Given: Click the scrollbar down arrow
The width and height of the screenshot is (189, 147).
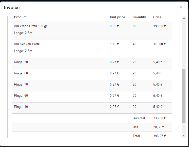Looking at the screenshot, I should [184, 135].
